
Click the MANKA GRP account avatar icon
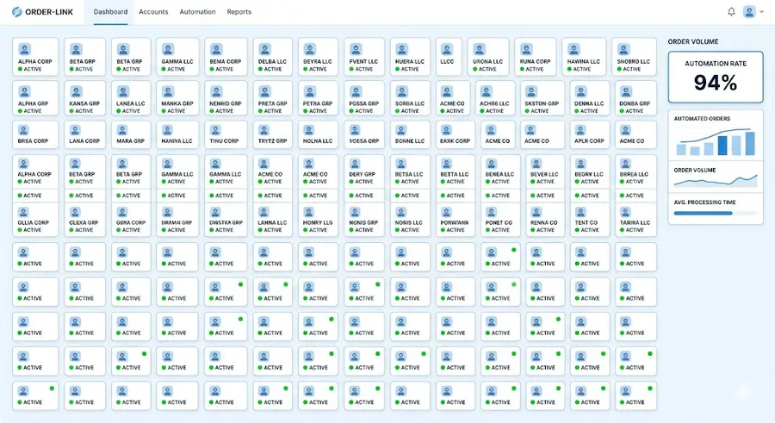point(168,91)
